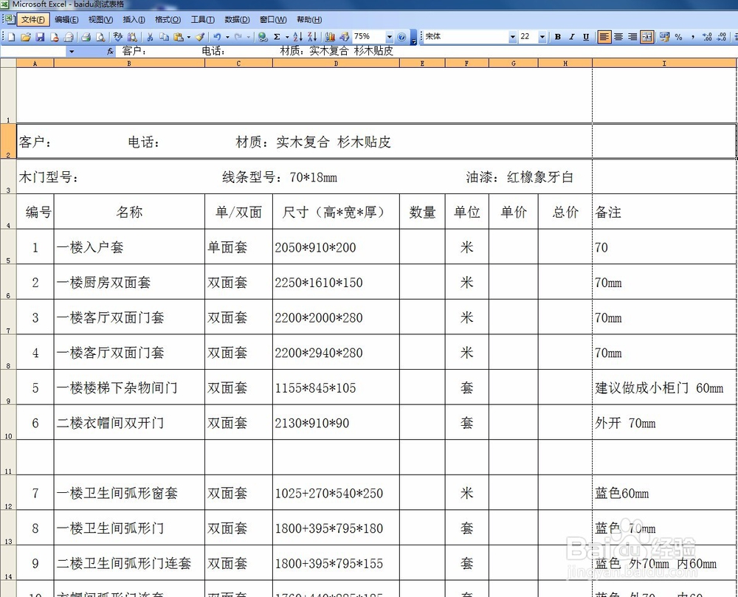Image resolution: width=738 pixels, height=597 pixels.
Task: Insert a hyperlink
Action: coord(263,37)
